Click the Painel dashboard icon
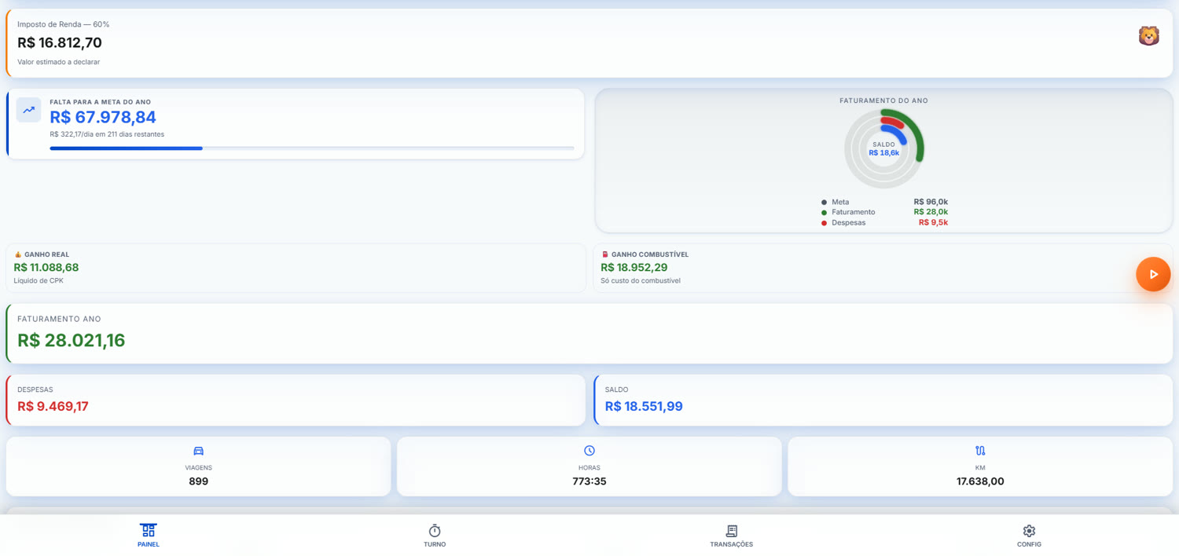Viewport: 1179px width, 556px height. click(149, 531)
